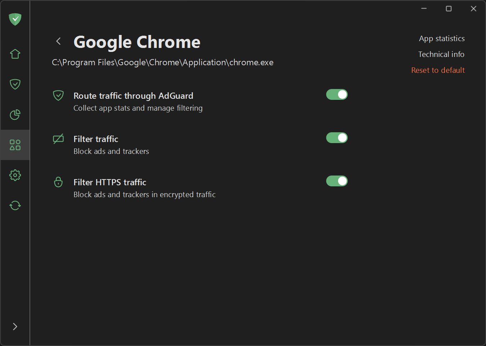
Task: Click the chrome.exe file path text
Action: (163, 62)
